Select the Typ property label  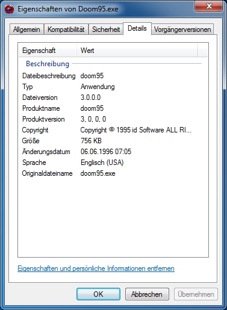28,87
